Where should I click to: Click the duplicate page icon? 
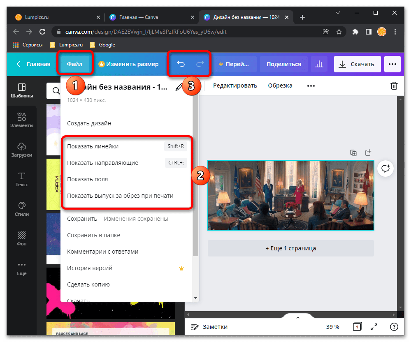[x=353, y=153]
